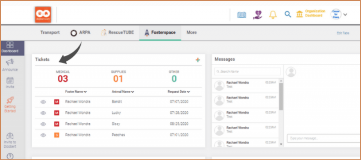Open the notifications bell
The width and height of the screenshot is (361, 160).
[273, 14]
